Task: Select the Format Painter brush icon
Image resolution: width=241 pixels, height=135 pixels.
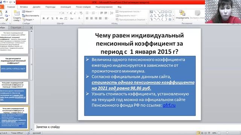Action: [6, 19]
